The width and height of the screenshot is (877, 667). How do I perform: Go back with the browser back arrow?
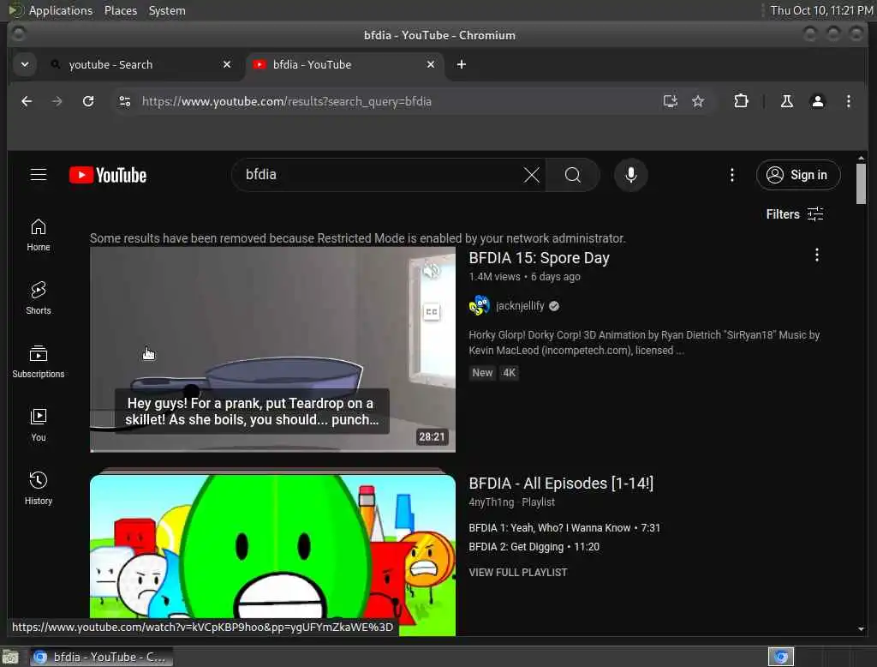[27, 101]
